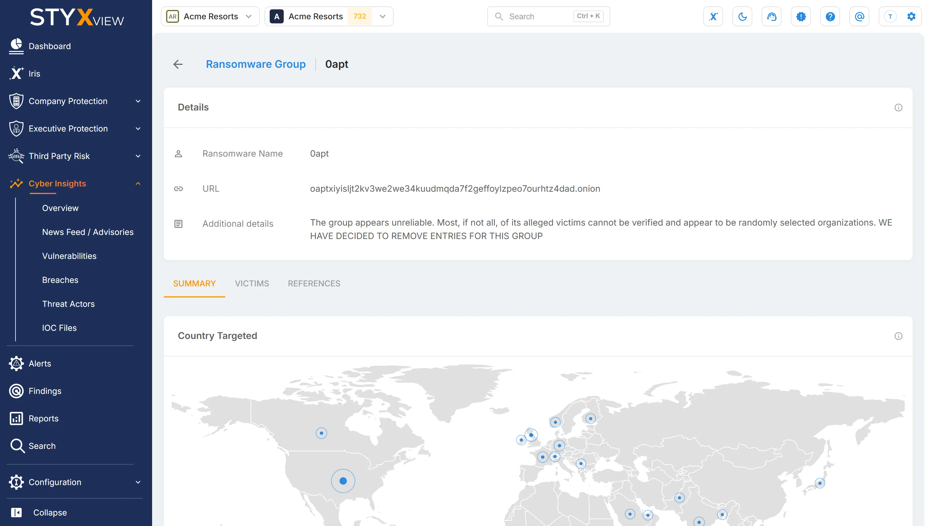Show info for Country Targeted card
936x526 pixels.
tap(898, 336)
